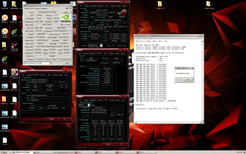Open the Caches tab in the top CPU-Z window
Image resolution: width=246 pixels, height=154 pixels.
click(x=87, y=6)
